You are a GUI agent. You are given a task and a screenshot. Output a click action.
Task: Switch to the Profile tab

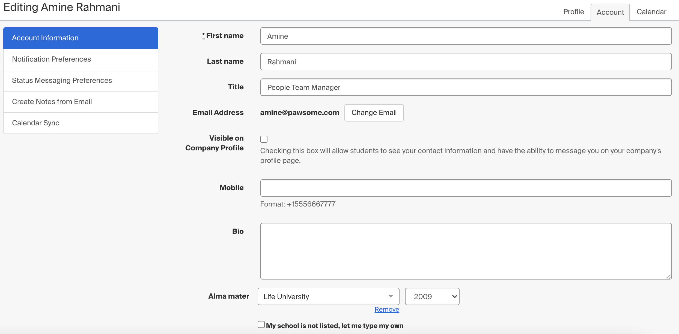pos(573,12)
